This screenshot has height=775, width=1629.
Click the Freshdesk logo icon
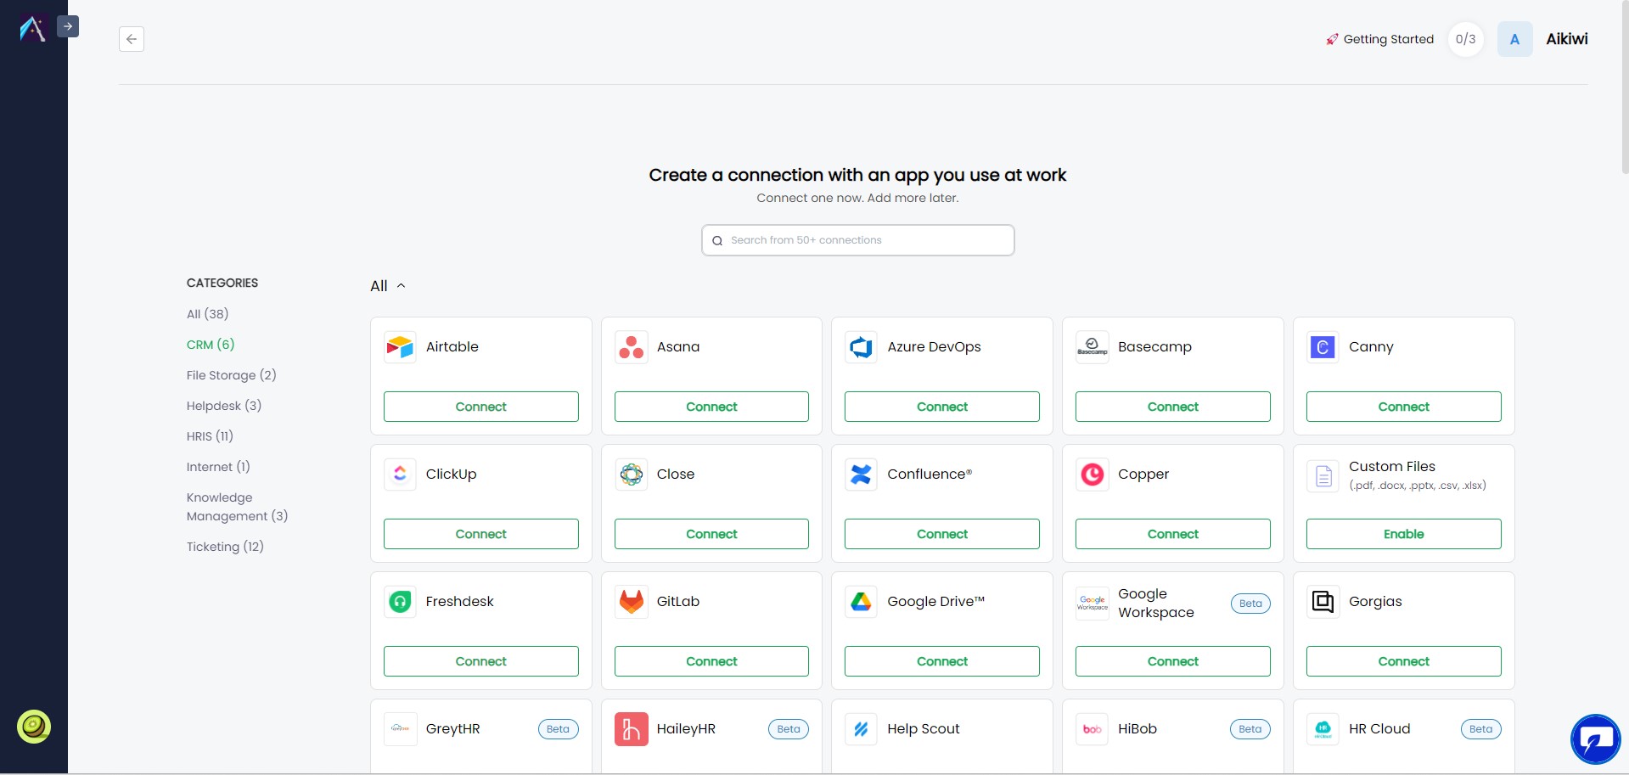coord(400,602)
